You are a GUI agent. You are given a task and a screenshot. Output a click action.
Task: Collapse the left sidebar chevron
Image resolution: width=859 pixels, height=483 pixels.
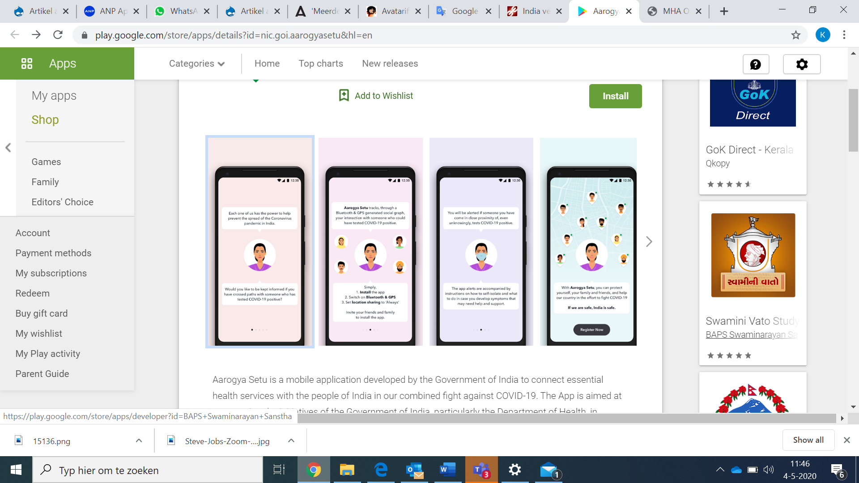8,148
